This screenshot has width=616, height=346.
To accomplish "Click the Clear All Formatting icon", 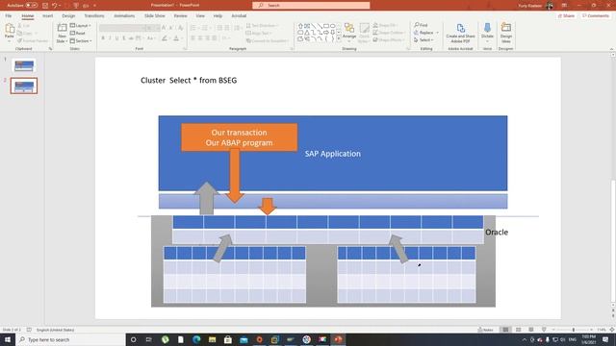I will pos(180,28).
